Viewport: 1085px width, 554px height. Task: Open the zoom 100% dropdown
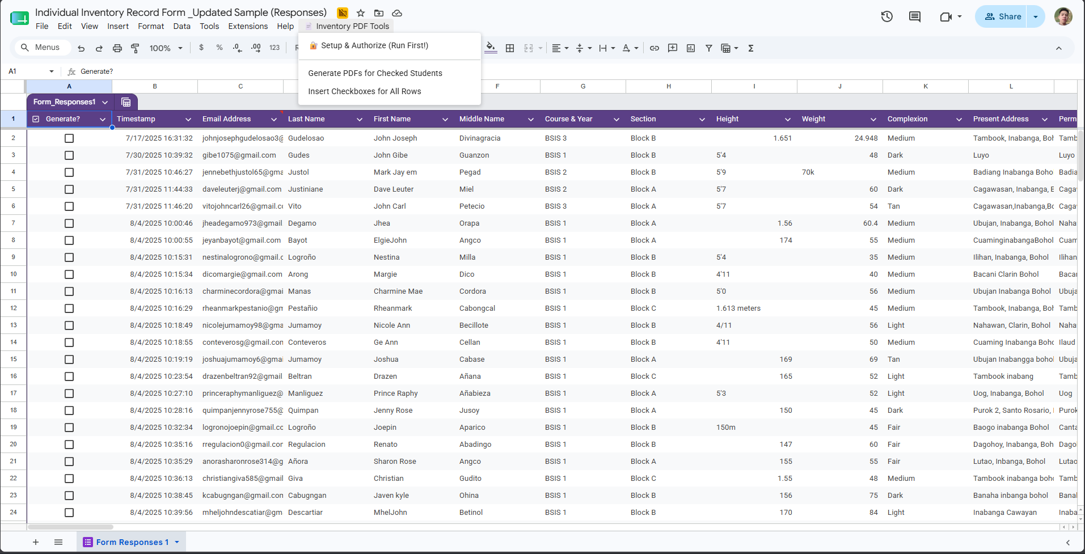click(166, 48)
